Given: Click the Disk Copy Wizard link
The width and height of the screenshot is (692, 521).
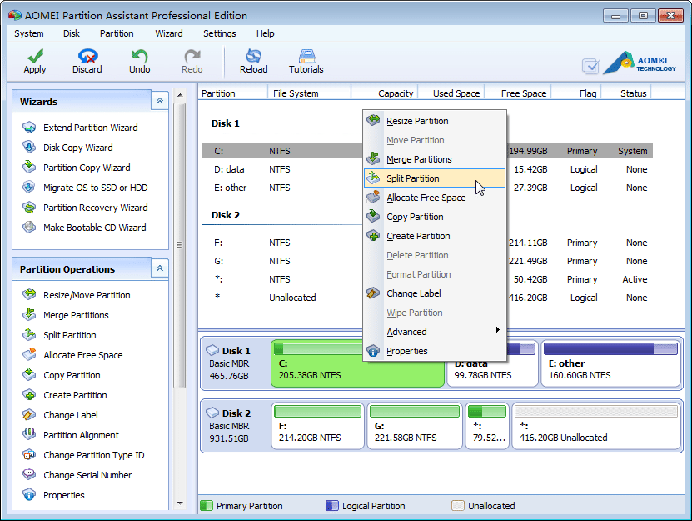Looking at the screenshot, I should 77,148.
